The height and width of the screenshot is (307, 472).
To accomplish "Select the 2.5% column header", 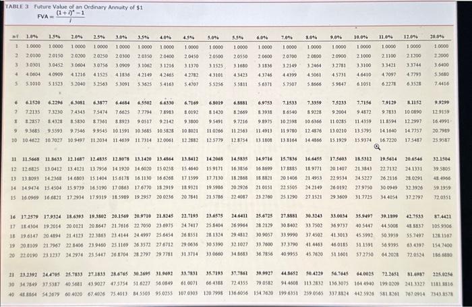I will 98,37.
